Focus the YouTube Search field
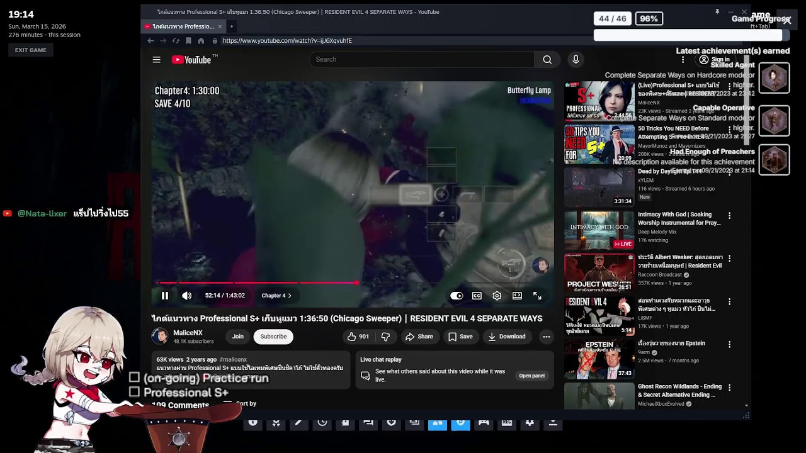 tap(422, 59)
